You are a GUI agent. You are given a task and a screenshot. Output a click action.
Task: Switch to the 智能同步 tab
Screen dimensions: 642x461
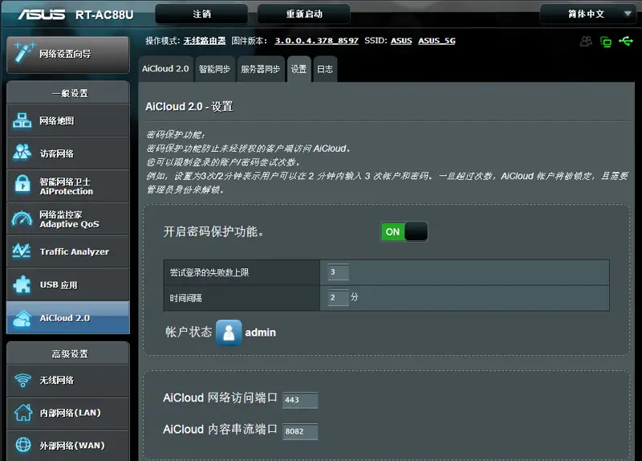(214, 69)
